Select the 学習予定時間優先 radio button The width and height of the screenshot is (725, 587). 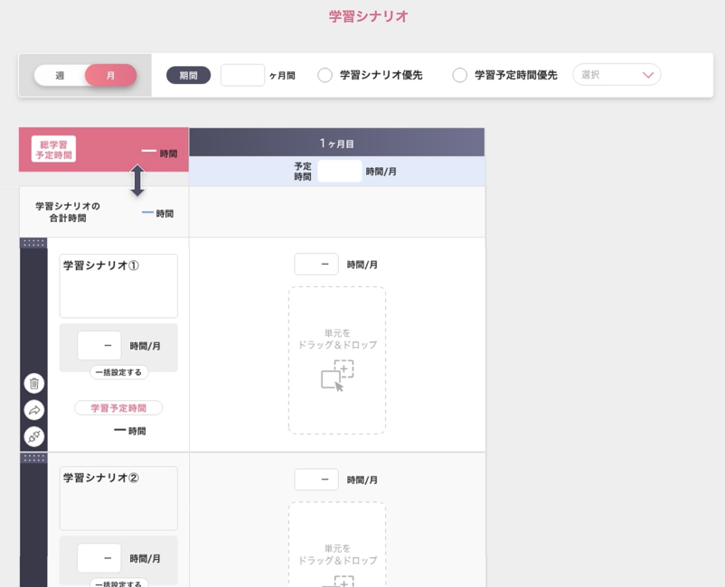460,76
